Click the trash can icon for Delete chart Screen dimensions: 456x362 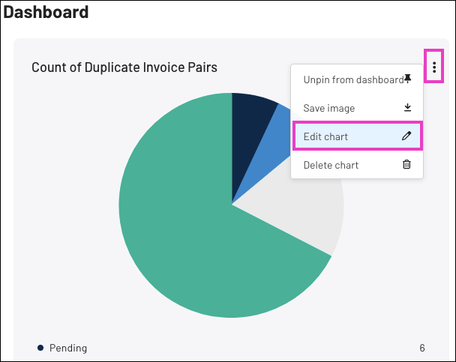click(x=406, y=164)
